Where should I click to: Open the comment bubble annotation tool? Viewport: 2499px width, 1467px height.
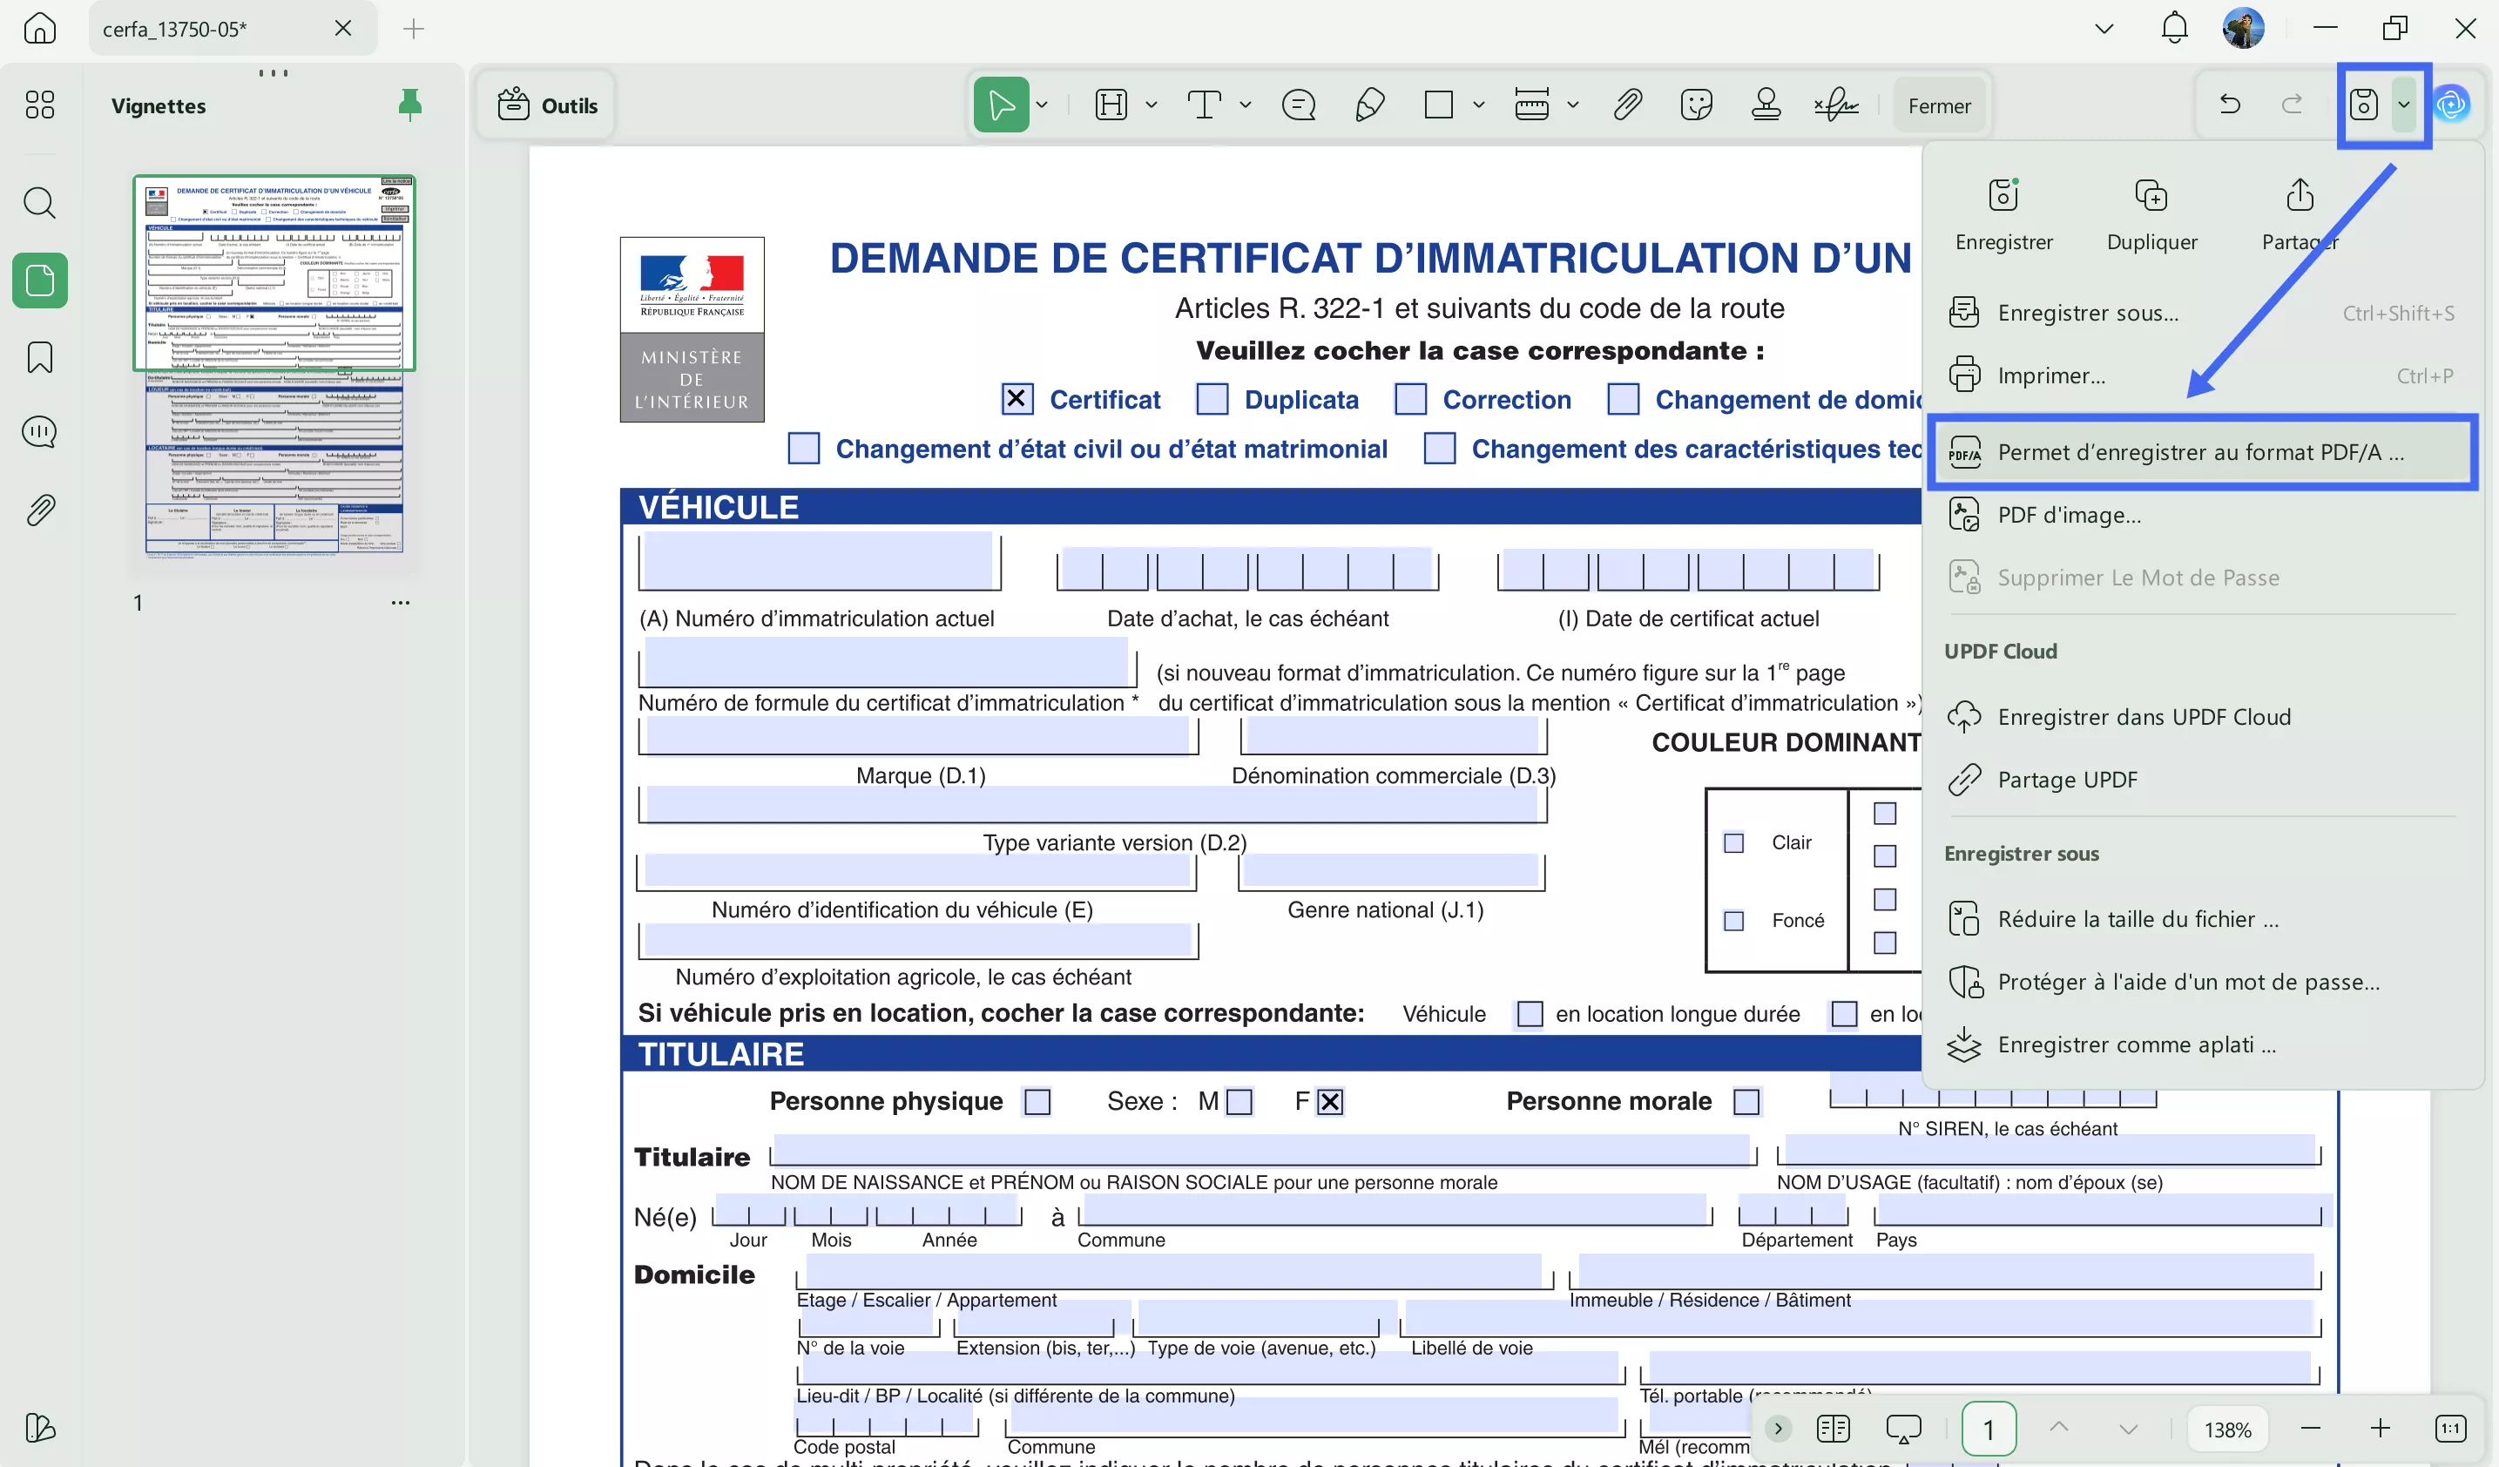point(1297,105)
